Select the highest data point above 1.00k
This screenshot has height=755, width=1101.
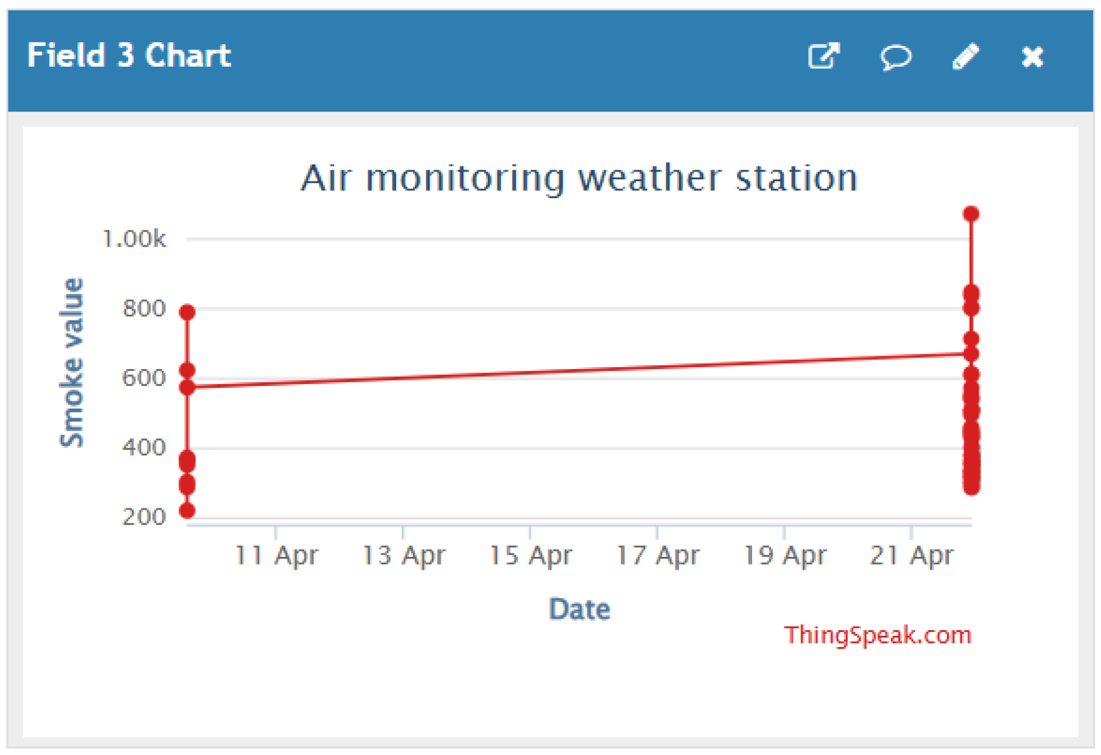(x=971, y=214)
